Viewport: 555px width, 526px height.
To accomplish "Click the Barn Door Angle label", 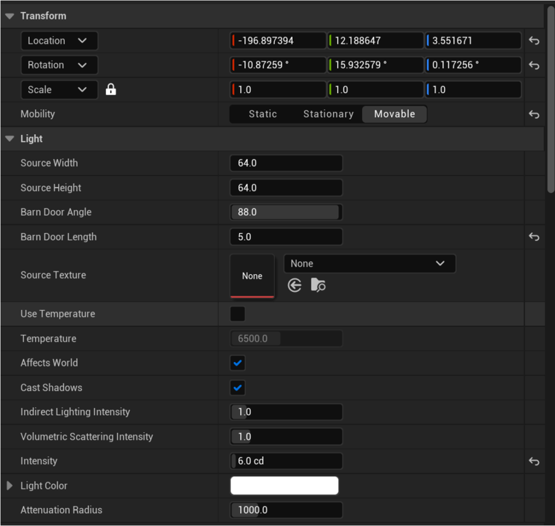I will coord(56,212).
